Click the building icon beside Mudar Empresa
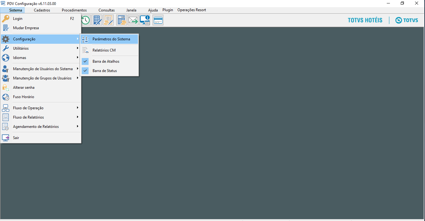The height and width of the screenshot is (221, 425). coord(6,28)
